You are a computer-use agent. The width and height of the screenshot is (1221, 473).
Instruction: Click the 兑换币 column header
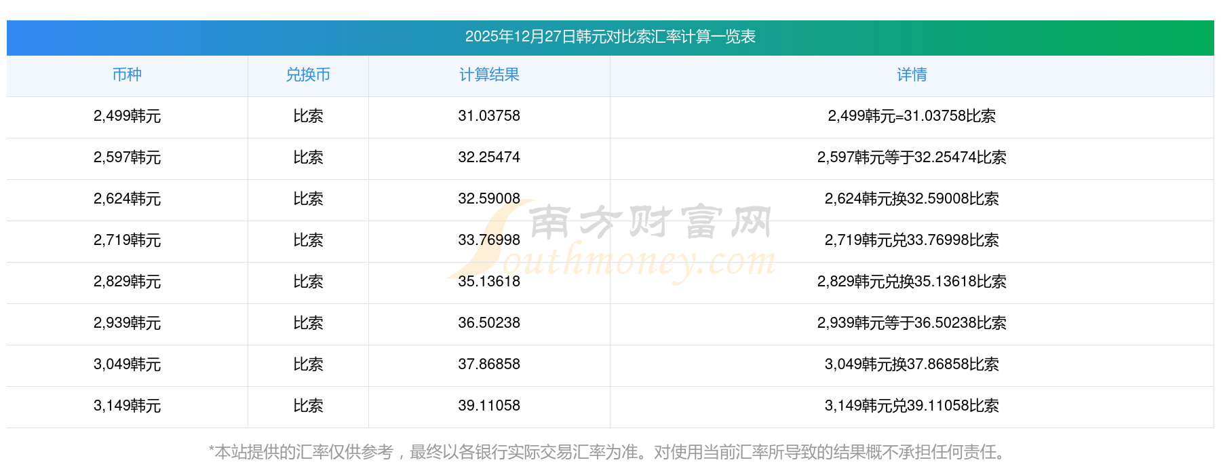point(308,75)
